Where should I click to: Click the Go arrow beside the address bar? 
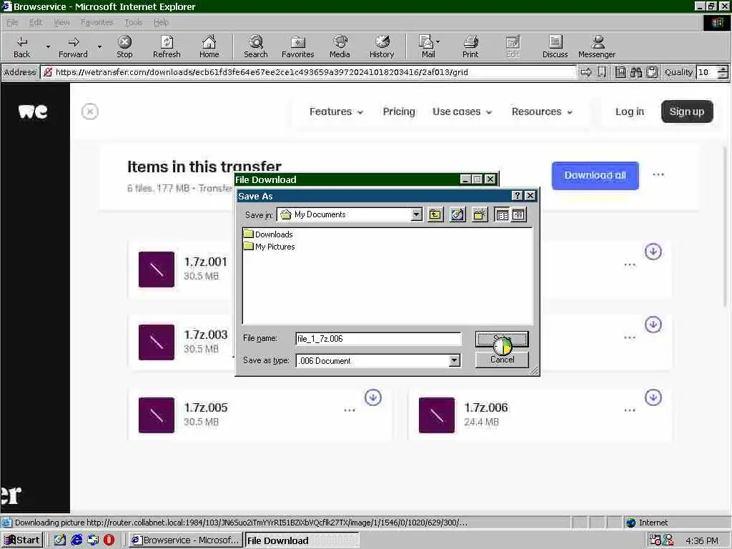pos(586,72)
